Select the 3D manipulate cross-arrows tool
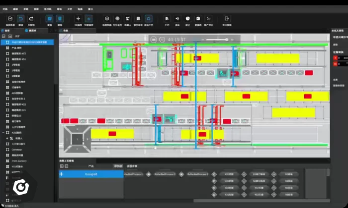 tap(78, 19)
